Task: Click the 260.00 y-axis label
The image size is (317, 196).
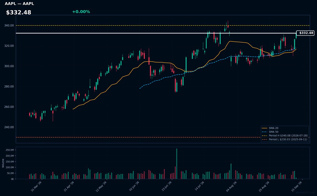Action: [x=9, y=107]
